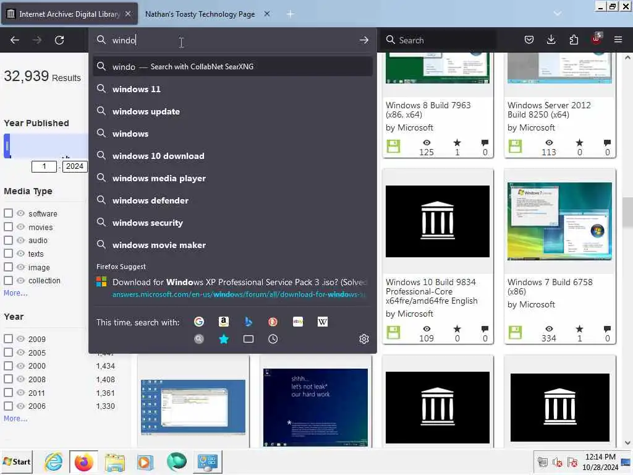Choose the windows 11 suggestion
Image resolution: width=633 pixels, height=475 pixels.
[232, 89]
